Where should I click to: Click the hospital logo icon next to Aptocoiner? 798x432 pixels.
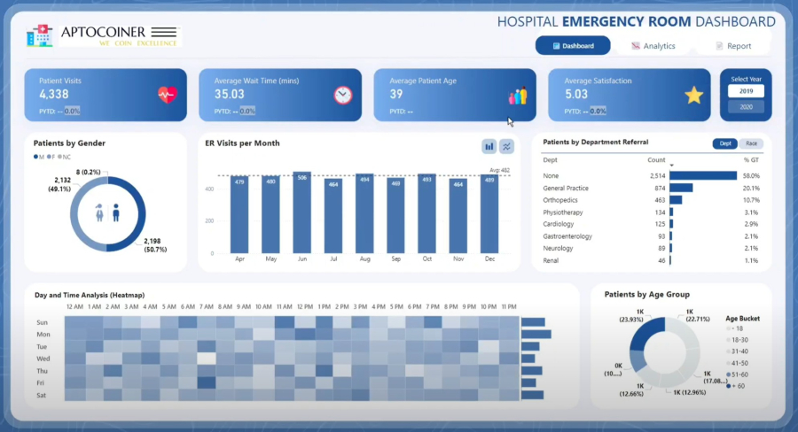click(x=39, y=35)
